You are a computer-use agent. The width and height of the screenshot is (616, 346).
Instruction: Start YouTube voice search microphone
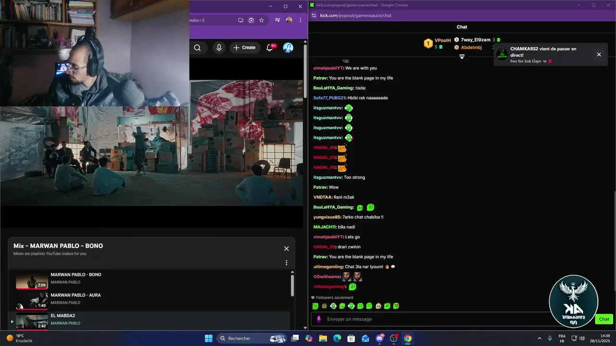pos(219,48)
